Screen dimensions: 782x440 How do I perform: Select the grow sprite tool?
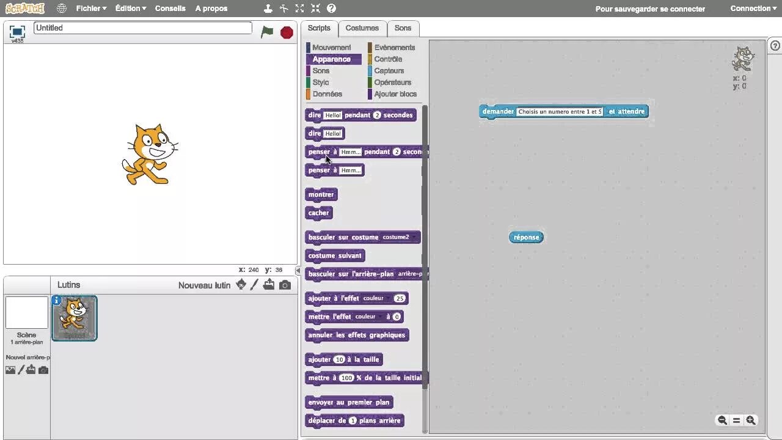pyautogui.click(x=300, y=9)
